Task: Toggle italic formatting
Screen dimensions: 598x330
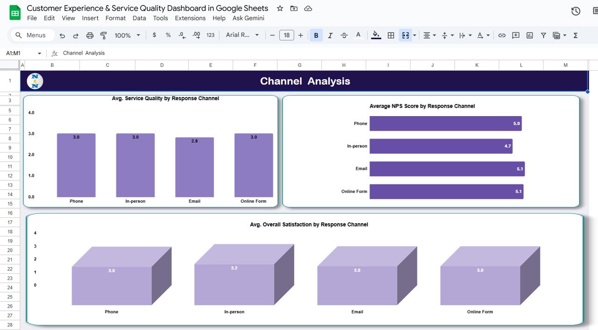Action: 330,35
